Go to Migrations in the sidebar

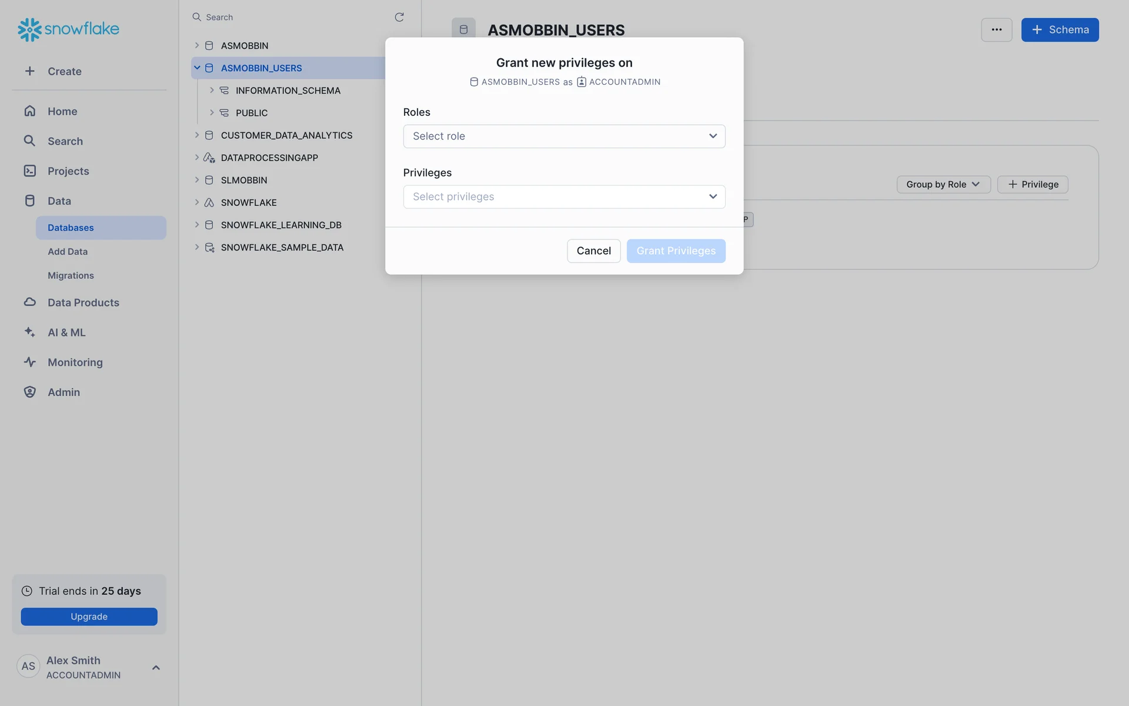click(71, 275)
